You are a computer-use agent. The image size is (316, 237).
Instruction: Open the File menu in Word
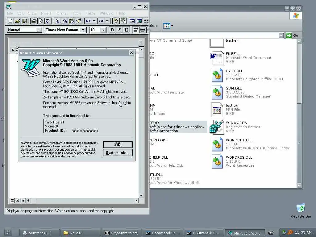tap(10, 13)
